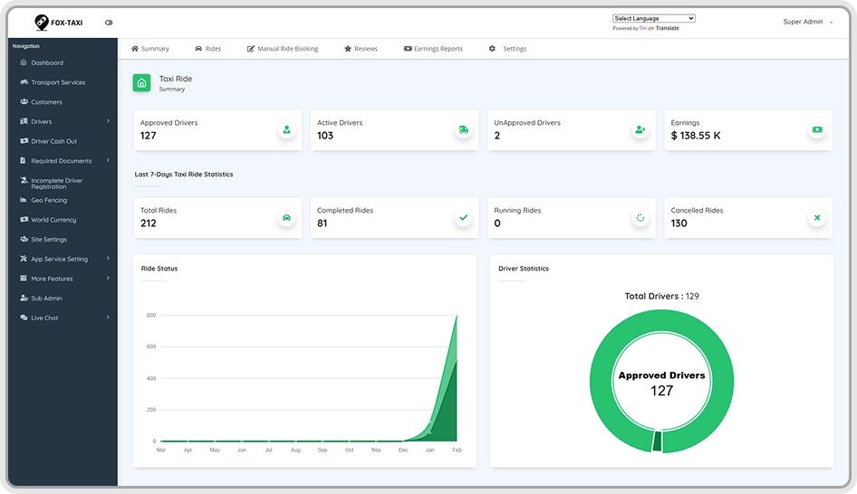Open the Earnings Reports tab
Screen dimensions: 857x494
pos(433,49)
